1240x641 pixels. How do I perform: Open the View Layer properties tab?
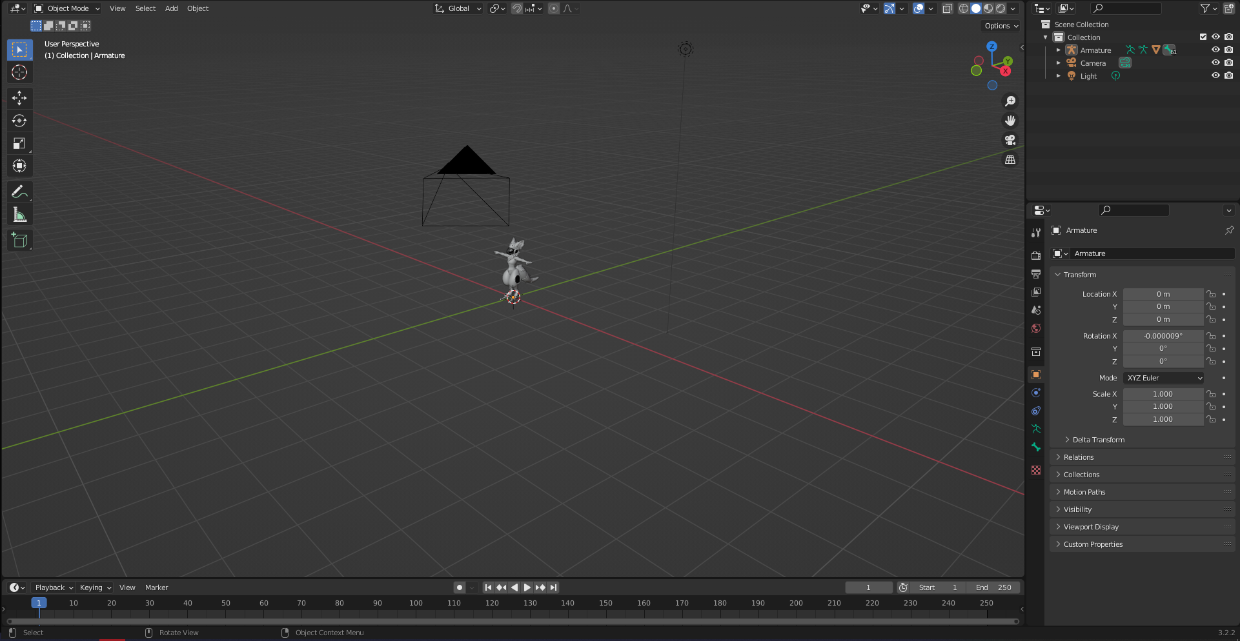1036,291
